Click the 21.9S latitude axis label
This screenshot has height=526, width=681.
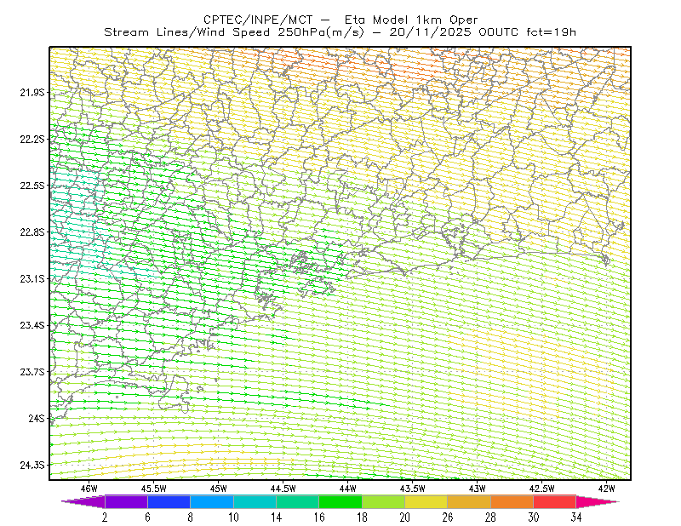32,92
